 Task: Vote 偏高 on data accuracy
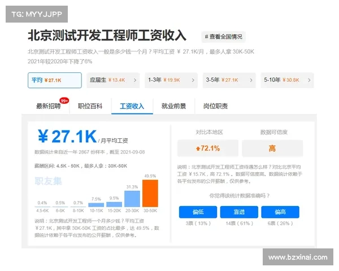point(280,212)
